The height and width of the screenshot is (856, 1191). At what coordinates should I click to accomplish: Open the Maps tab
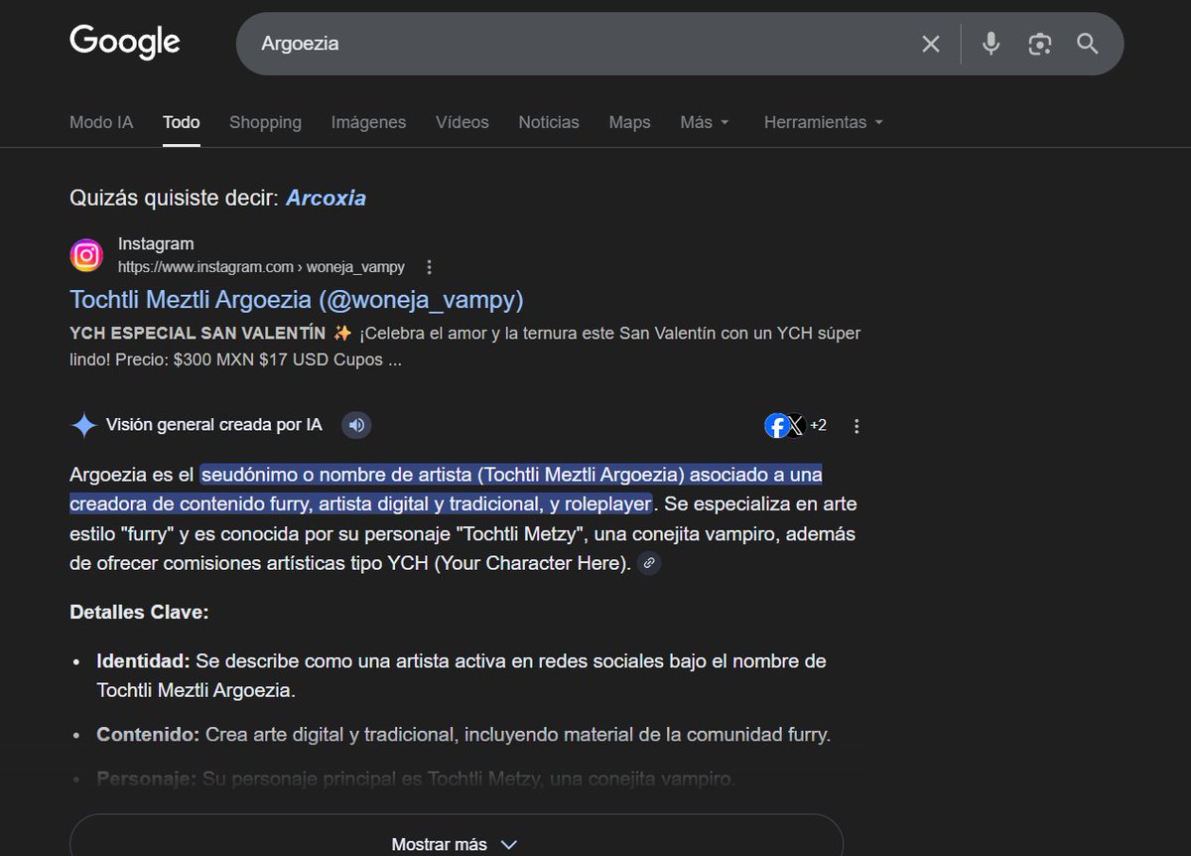(x=629, y=122)
